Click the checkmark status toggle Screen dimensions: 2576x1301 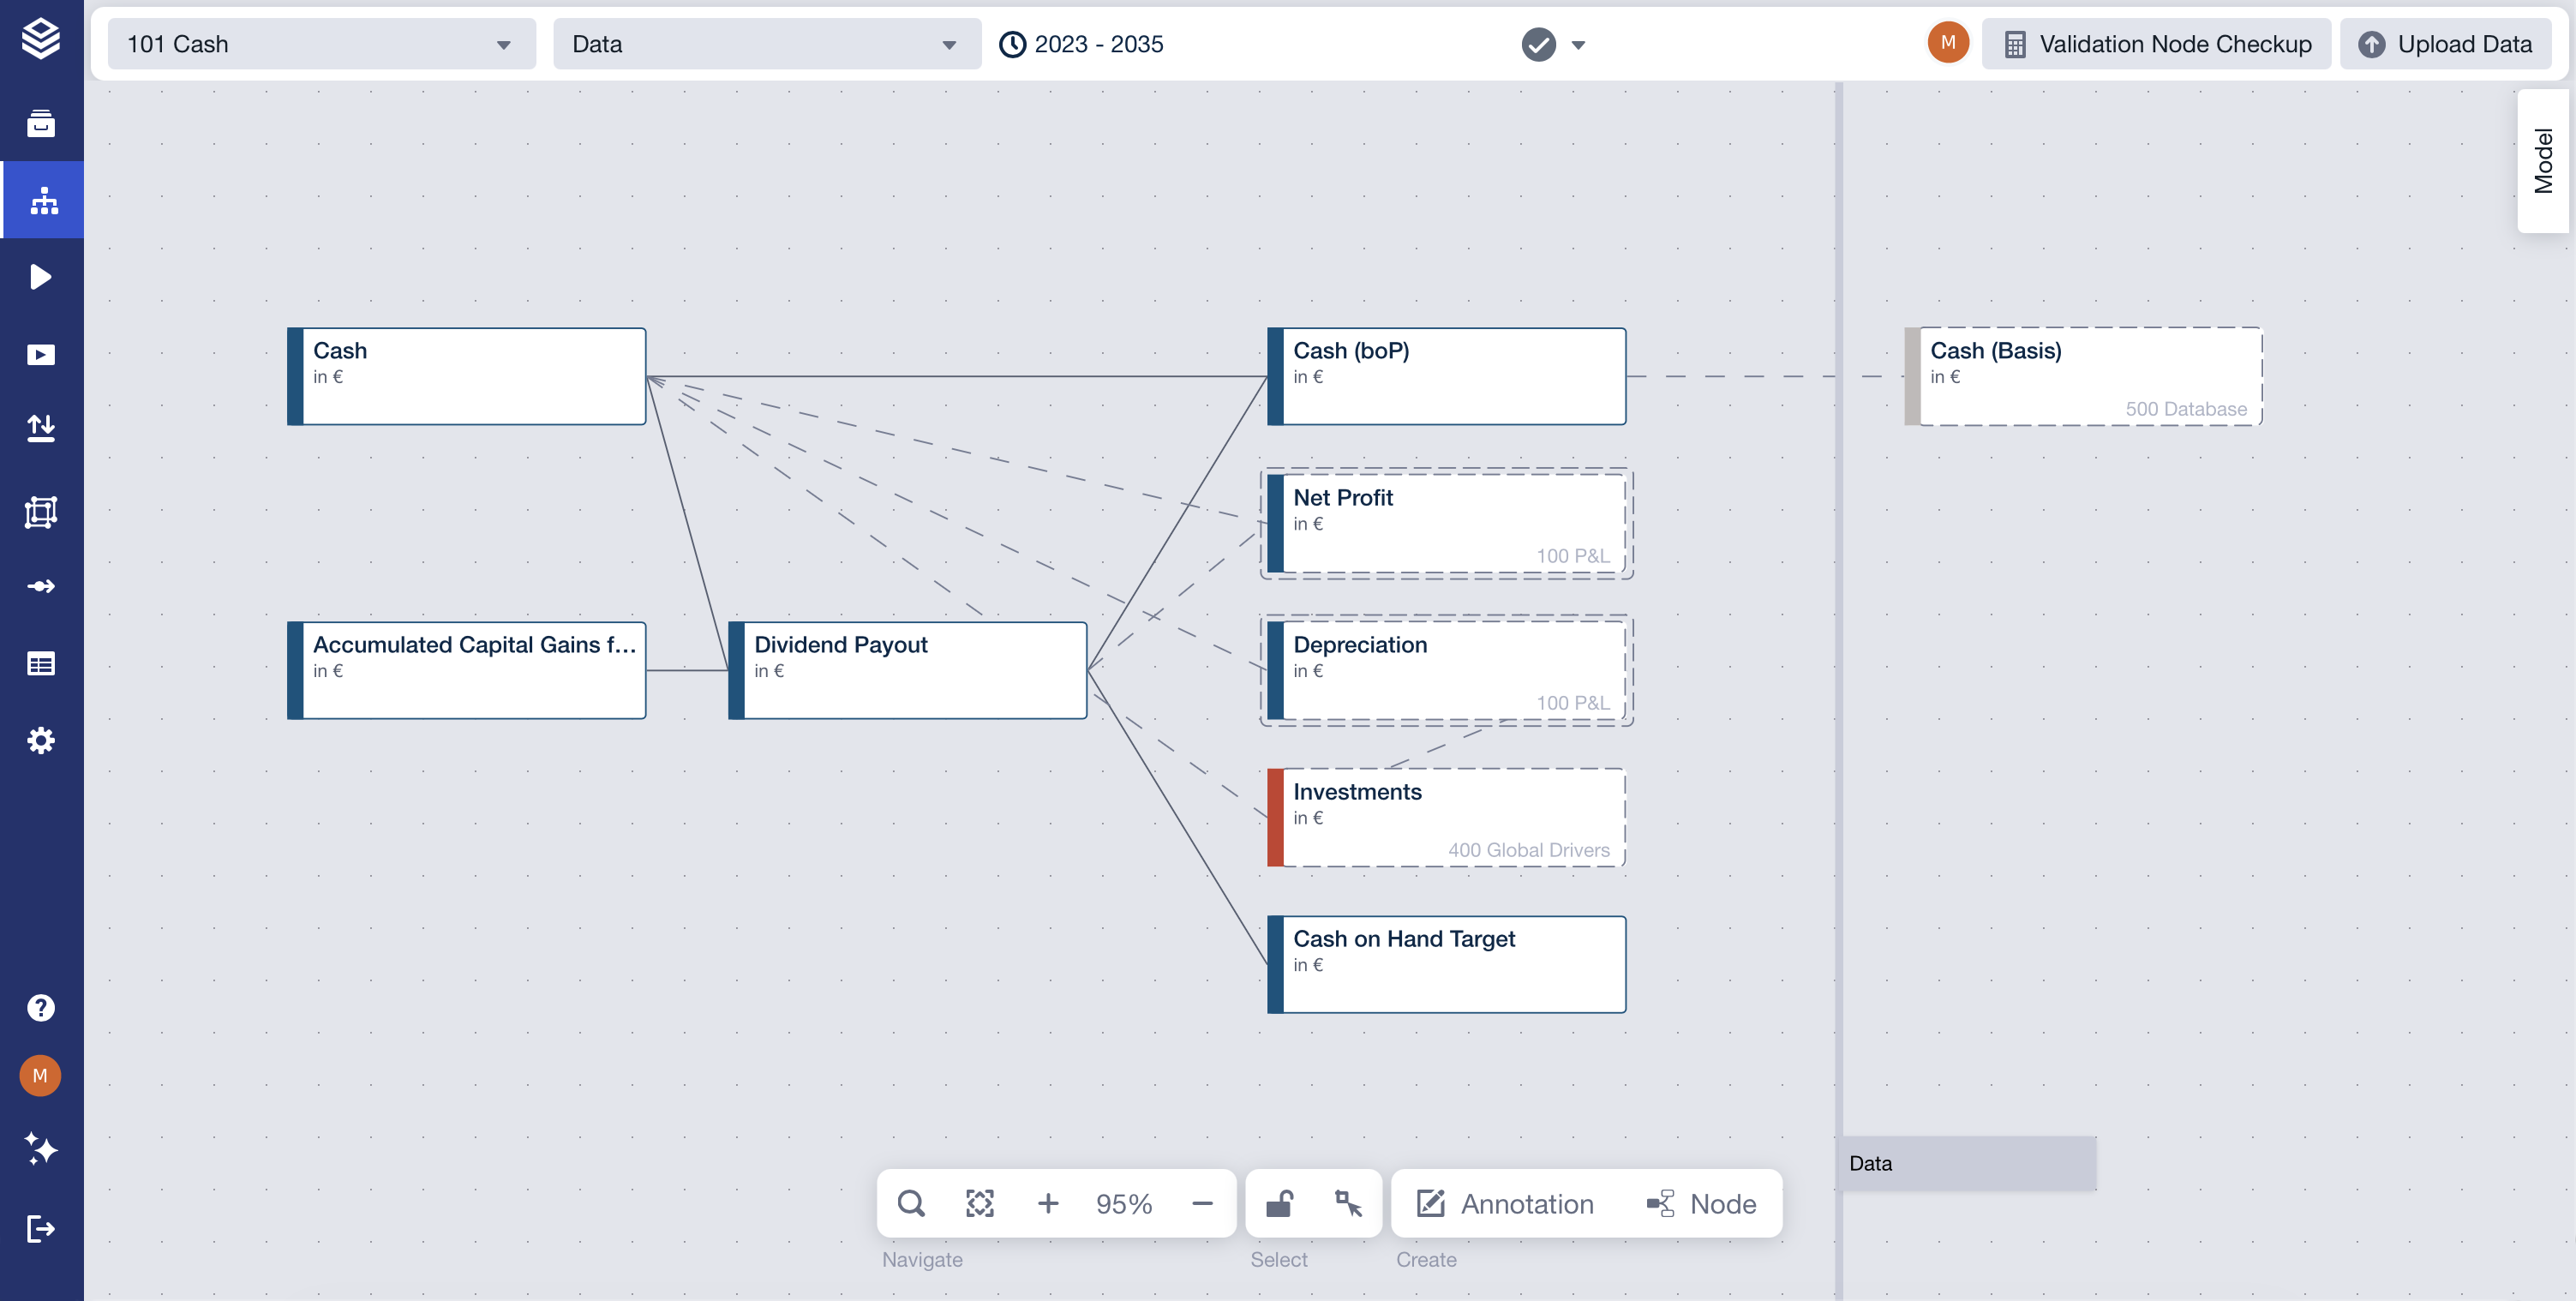pyautogui.click(x=1538, y=44)
